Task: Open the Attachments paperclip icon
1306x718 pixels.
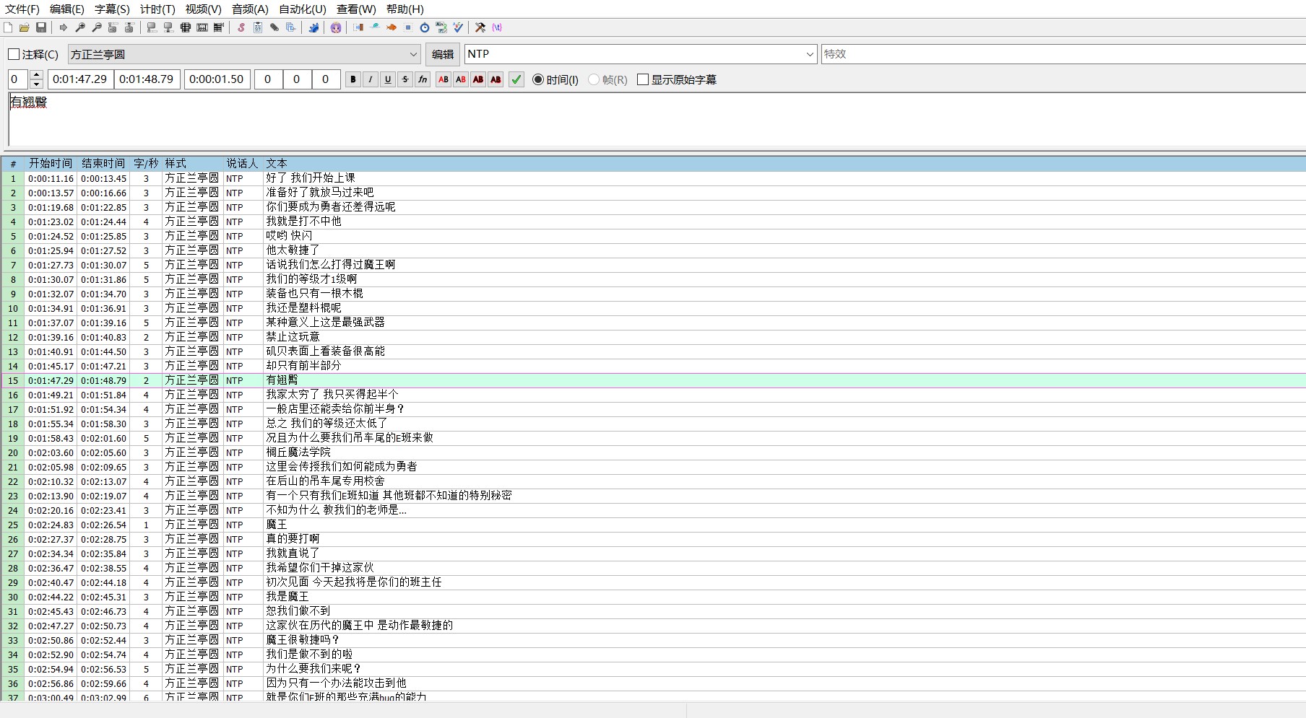Action: (274, 27)
